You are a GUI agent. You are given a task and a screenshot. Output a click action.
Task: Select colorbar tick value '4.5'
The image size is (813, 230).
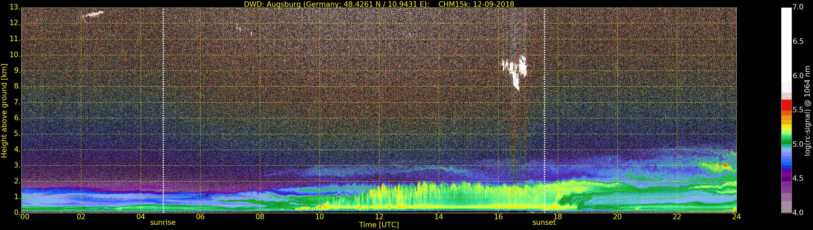coord(798,178)
